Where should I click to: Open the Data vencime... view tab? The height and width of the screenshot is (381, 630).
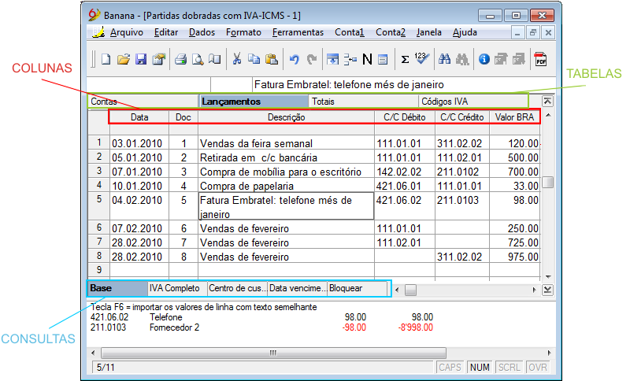pyautogui.click(x=298, y=288)
